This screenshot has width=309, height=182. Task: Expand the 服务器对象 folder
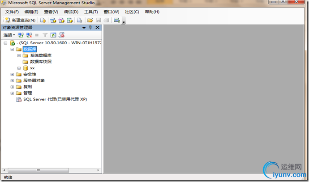pyautogui.click(x=12, y=80)
